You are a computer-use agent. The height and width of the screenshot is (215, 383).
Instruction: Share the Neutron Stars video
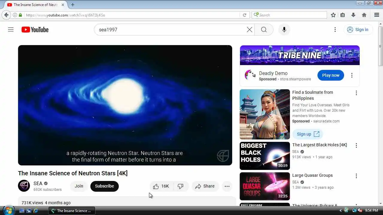coord(205,186)
